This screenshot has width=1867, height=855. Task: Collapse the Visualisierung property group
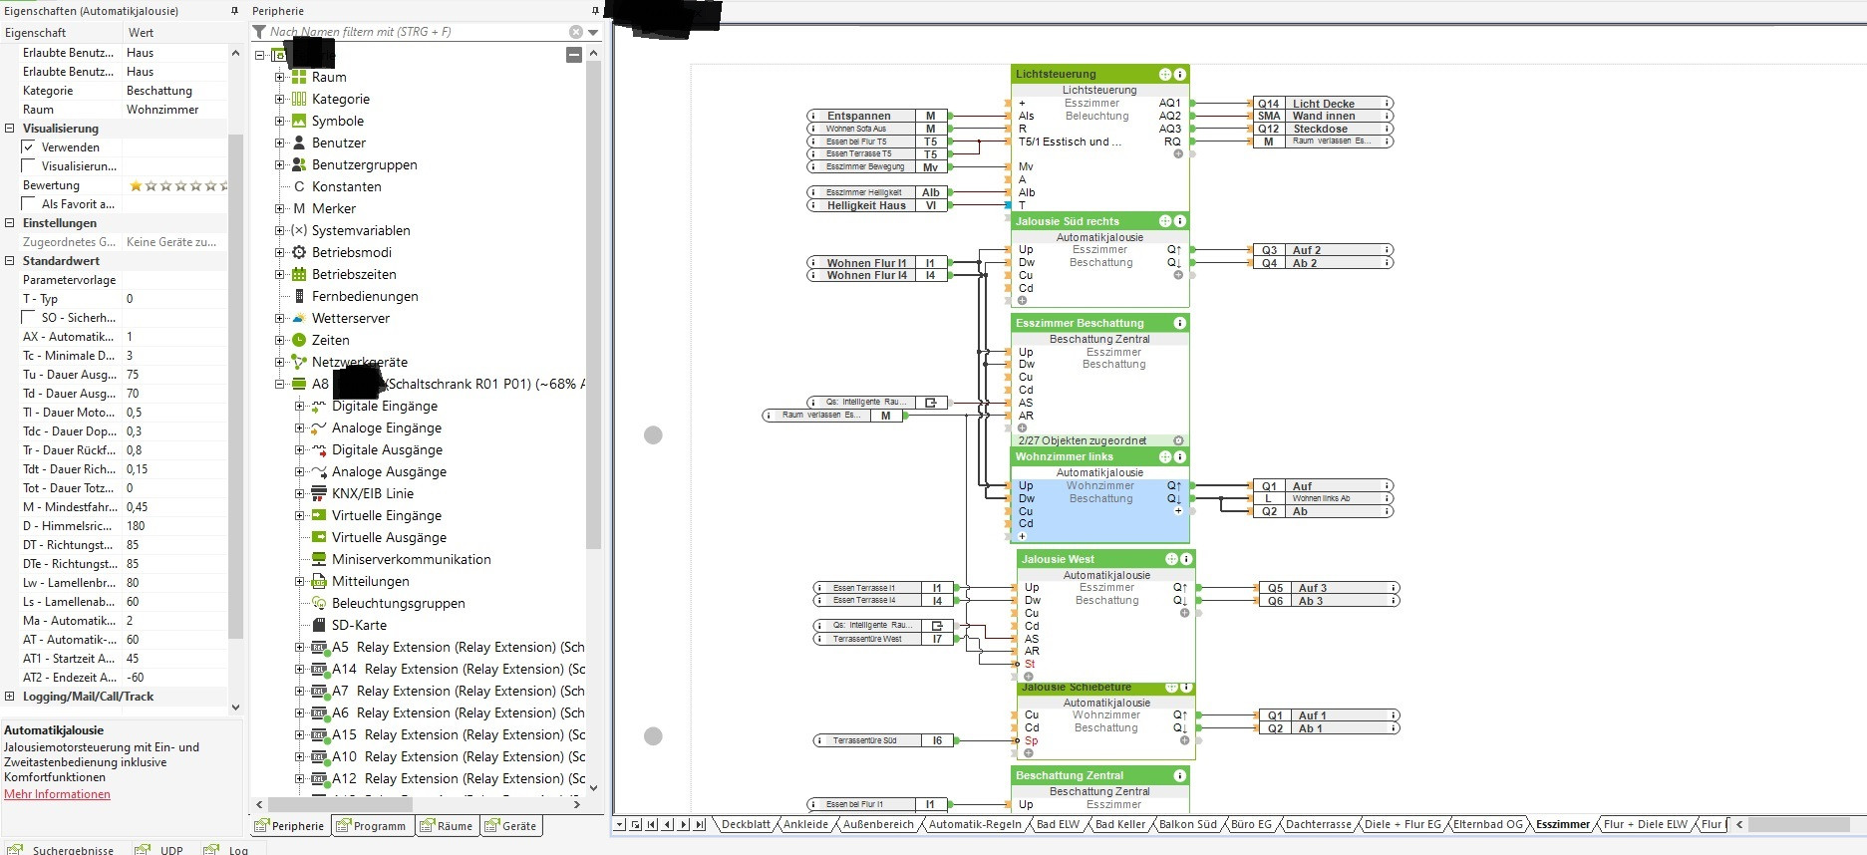coord(10,129)
